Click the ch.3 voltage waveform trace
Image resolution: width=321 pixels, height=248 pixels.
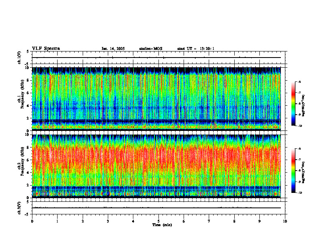(156, 208)
